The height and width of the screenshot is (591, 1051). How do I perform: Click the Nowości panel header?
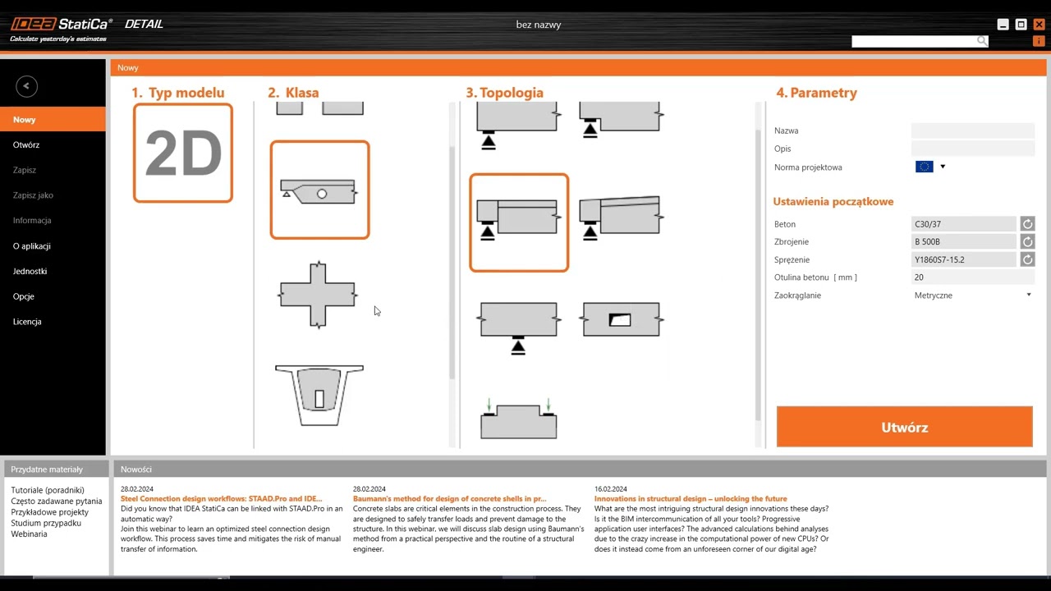pyautogui.click(x=580, y=470)
